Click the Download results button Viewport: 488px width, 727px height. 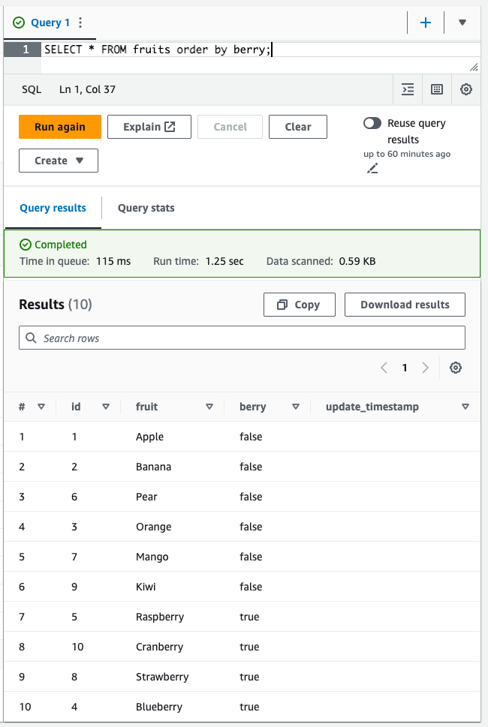click(405, 305)
